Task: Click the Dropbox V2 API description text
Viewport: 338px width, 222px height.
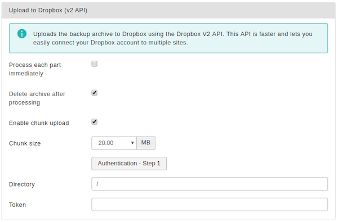Action: coord(173,38)
